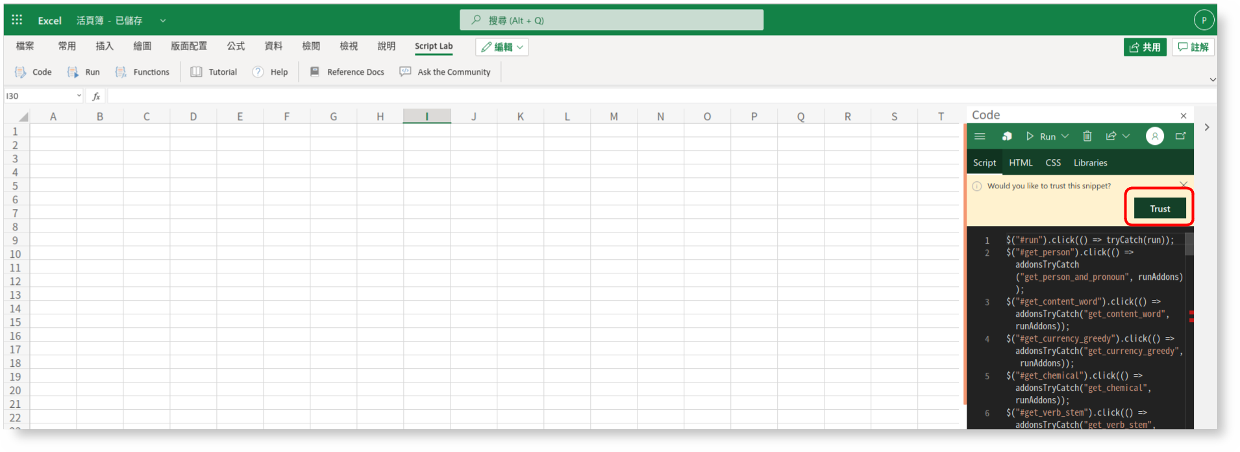The image size is (1240, 452).
Task: Click the Help question mark icon
Action: tap(258, 72)
